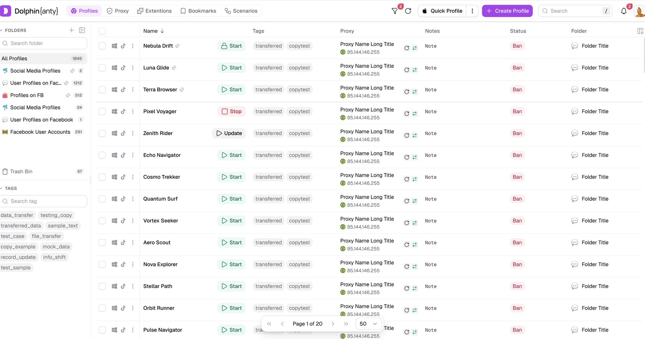The width and height of the screenshot is (645, 339).
Task: Refresh proxy for Quantum Surf row
Action: 407,201
